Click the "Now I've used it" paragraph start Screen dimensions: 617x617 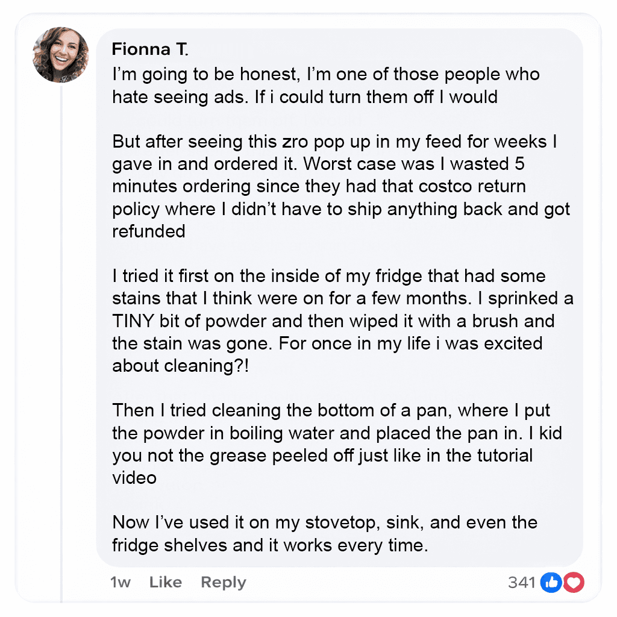181,522
